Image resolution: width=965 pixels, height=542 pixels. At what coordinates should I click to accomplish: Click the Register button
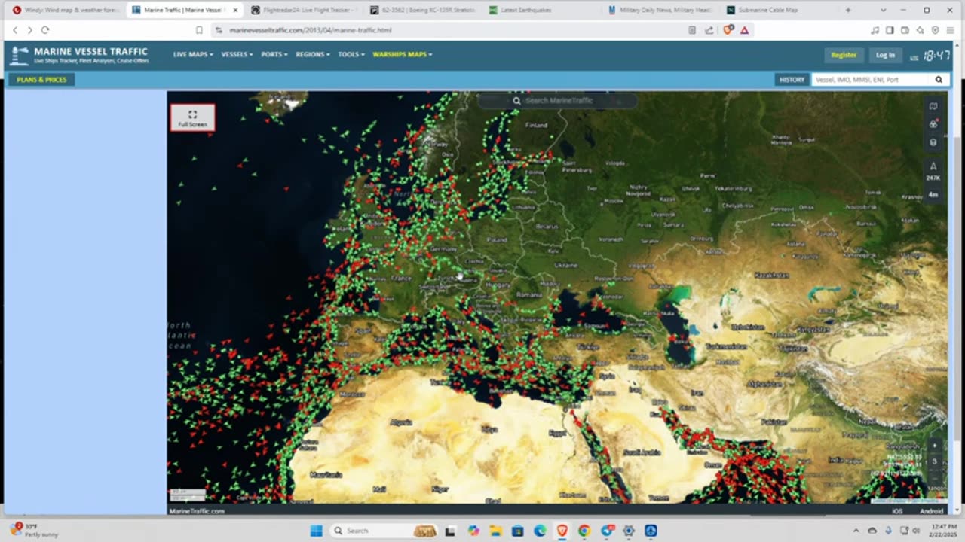point(844,55)
